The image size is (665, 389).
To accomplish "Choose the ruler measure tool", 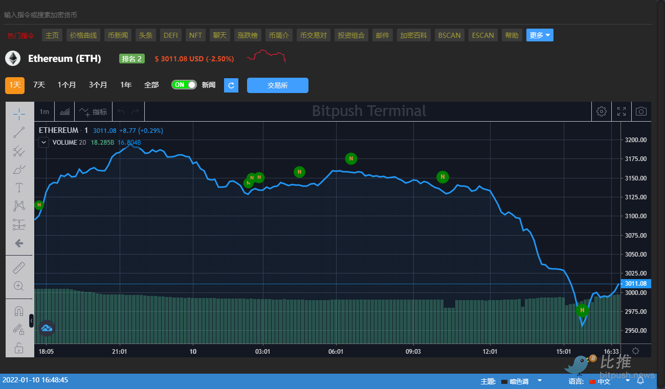I will click(x=19, y=267).
